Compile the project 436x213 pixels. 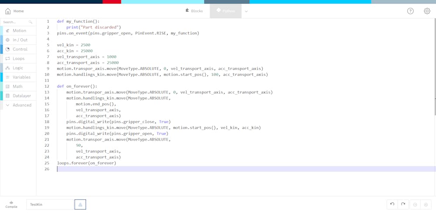[x=11, y=205]
